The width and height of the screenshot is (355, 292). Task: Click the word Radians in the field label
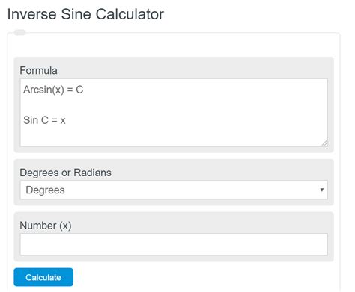(x=92, y=173)
